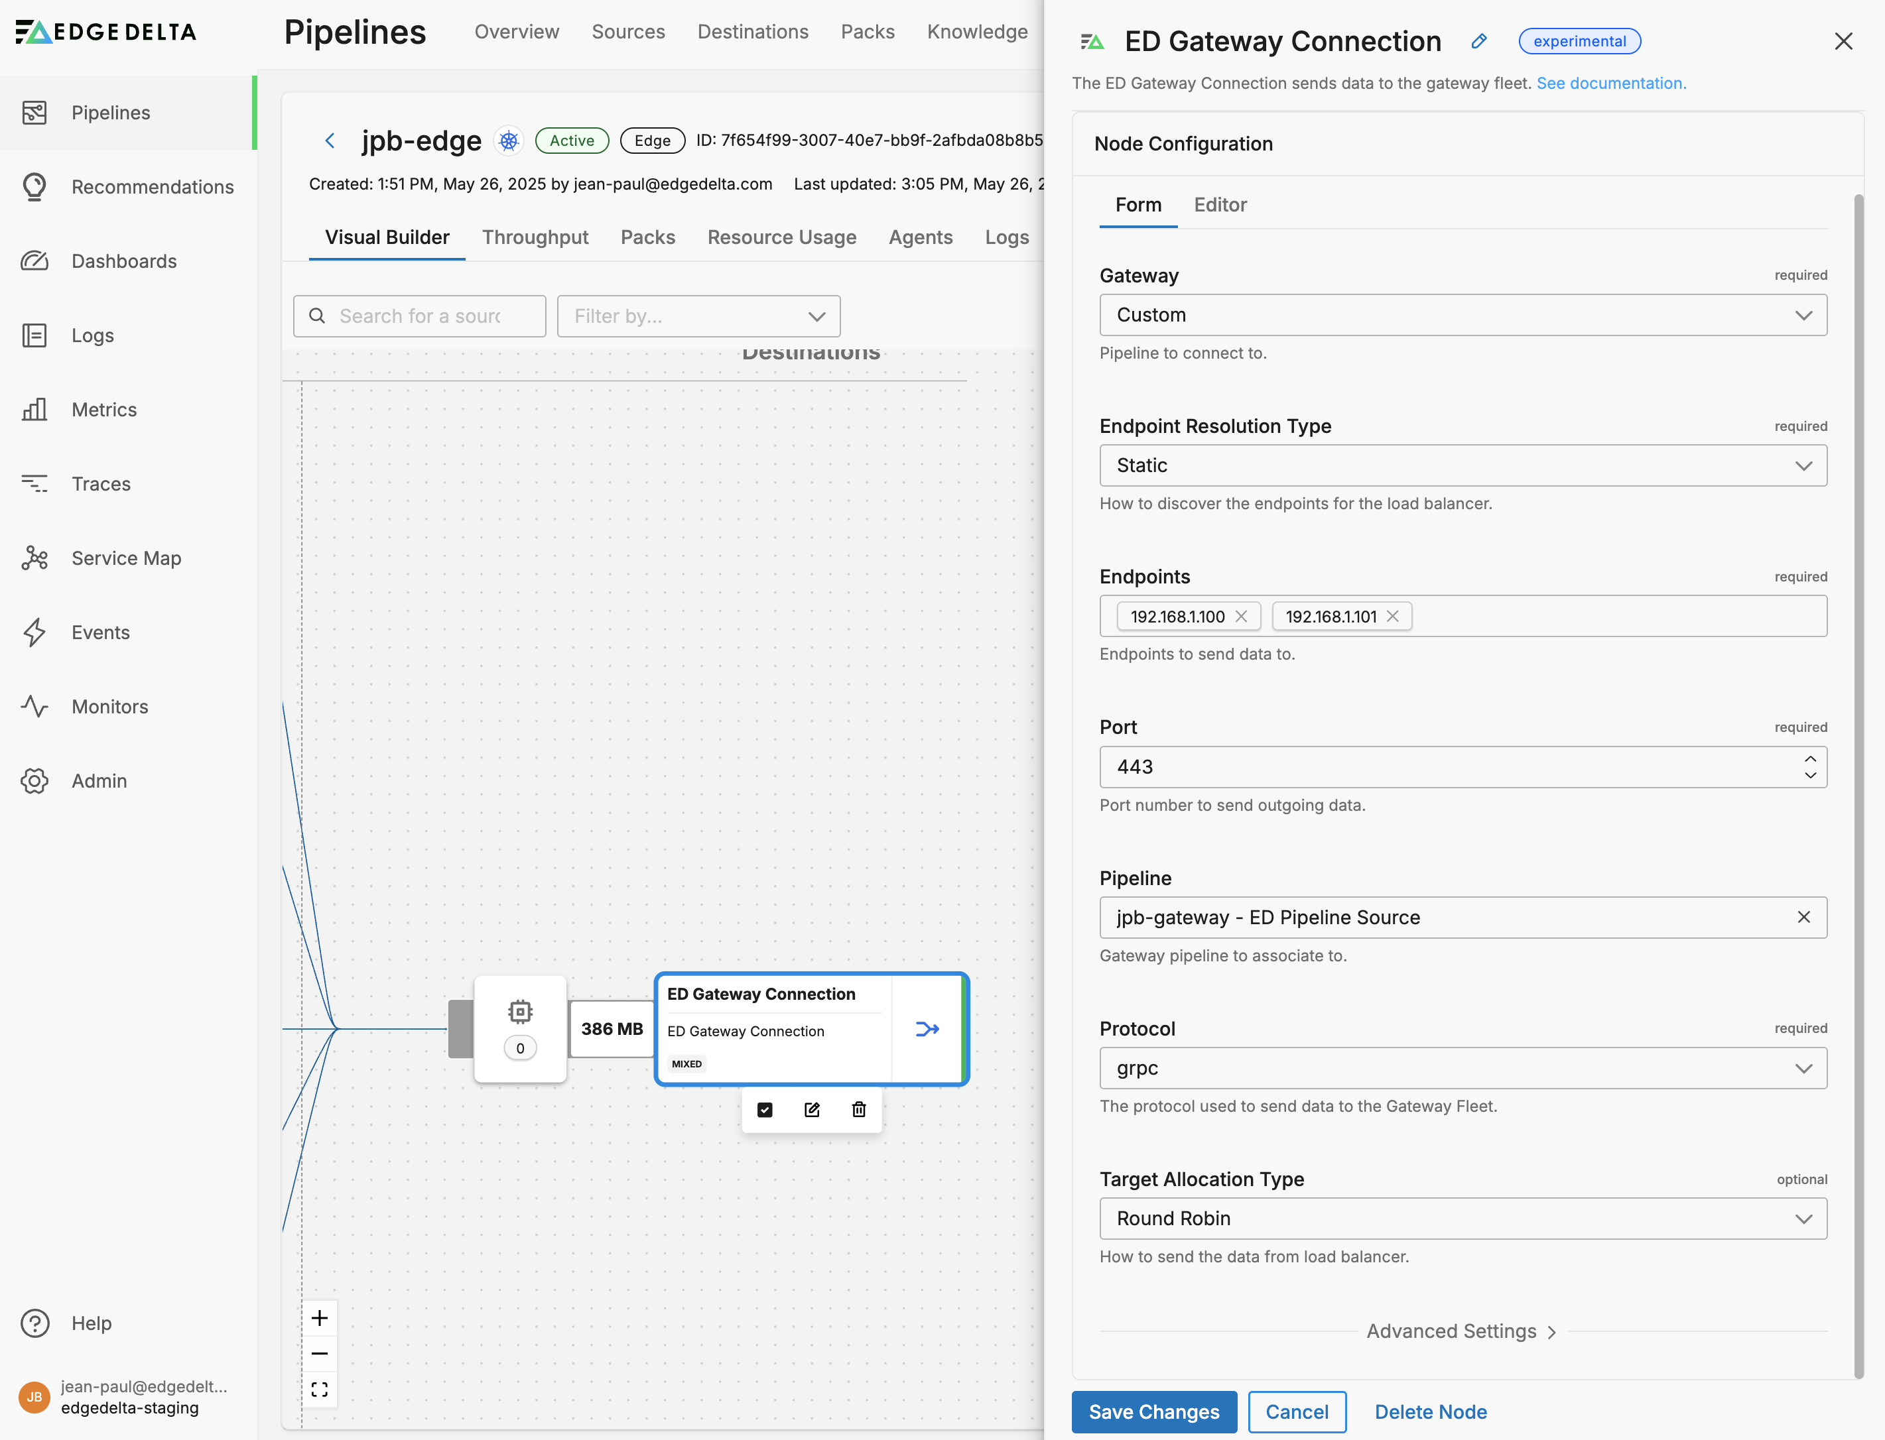The height and width of the screenshot is (1440, 1885).
Task: Close the ED Gateway Connection panel
Action: [x=1843, y=41]
